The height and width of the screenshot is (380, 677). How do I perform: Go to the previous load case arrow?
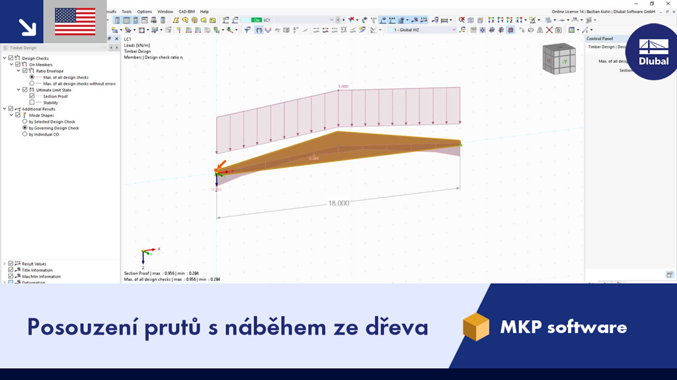pyautogui.click(x=338, y=20)
